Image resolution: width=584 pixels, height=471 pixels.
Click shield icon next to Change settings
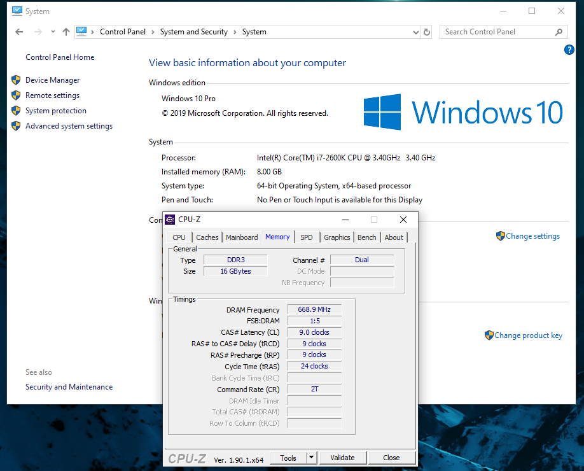pos(501,236)
